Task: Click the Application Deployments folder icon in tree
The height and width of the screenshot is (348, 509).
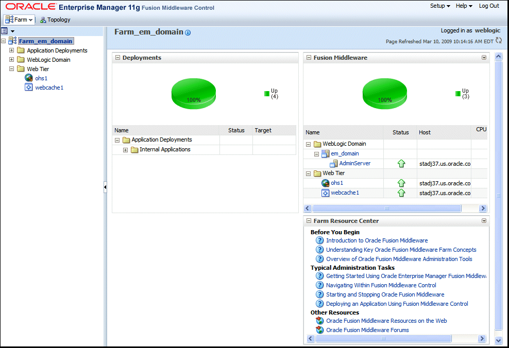Action: 21,50
